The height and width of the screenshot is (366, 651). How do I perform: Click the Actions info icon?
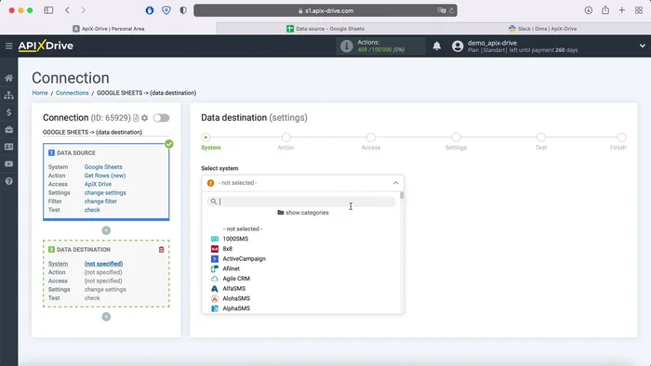346,46
